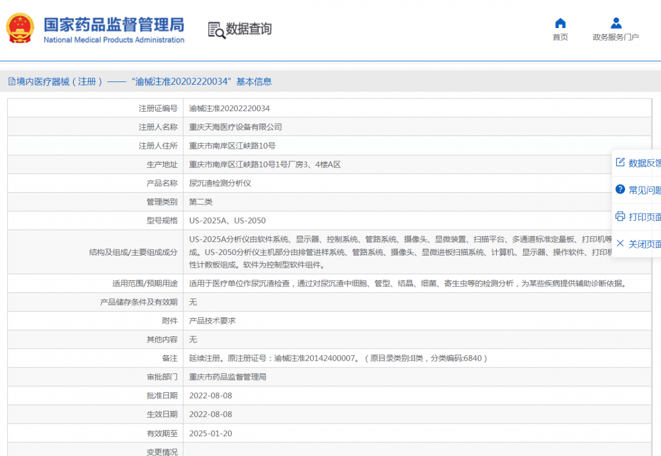Viewport: 661px width, 456px height.
Task: Click the 常见问题 question mark icon
Action: pos(620,189)
